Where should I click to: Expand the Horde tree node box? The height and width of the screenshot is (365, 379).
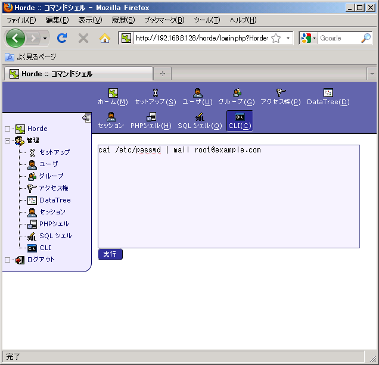(x=7, y=129)
